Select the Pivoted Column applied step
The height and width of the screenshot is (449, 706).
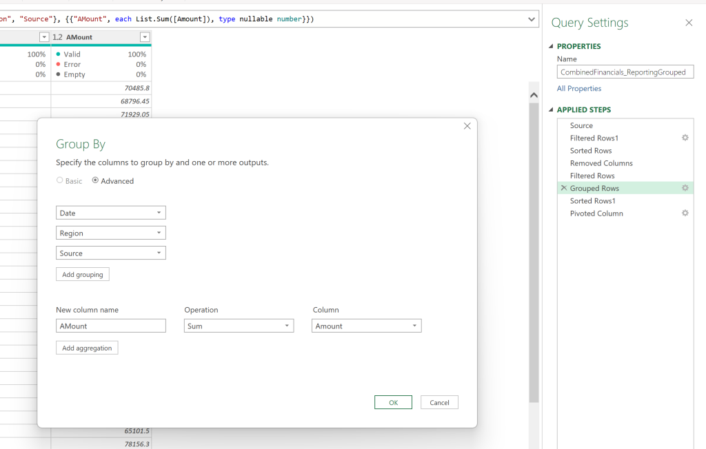[625, 213]
